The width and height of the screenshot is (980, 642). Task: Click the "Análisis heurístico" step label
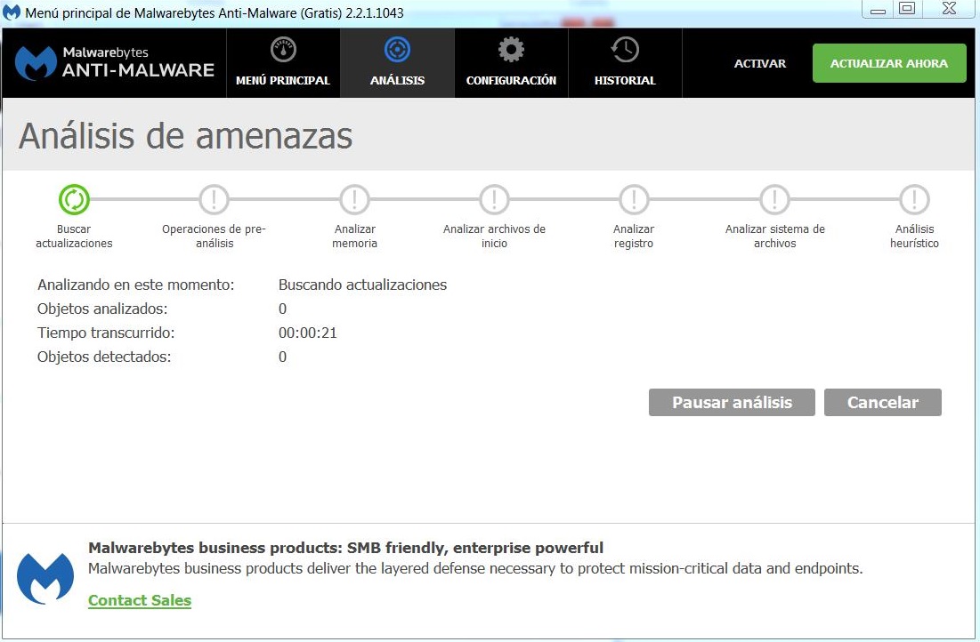[x=914, y=236]
